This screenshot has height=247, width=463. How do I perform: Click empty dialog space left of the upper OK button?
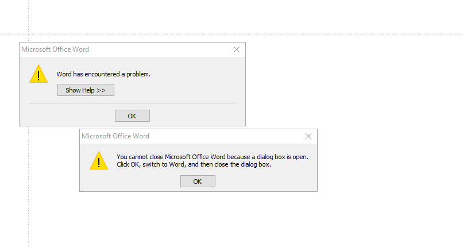69,116
